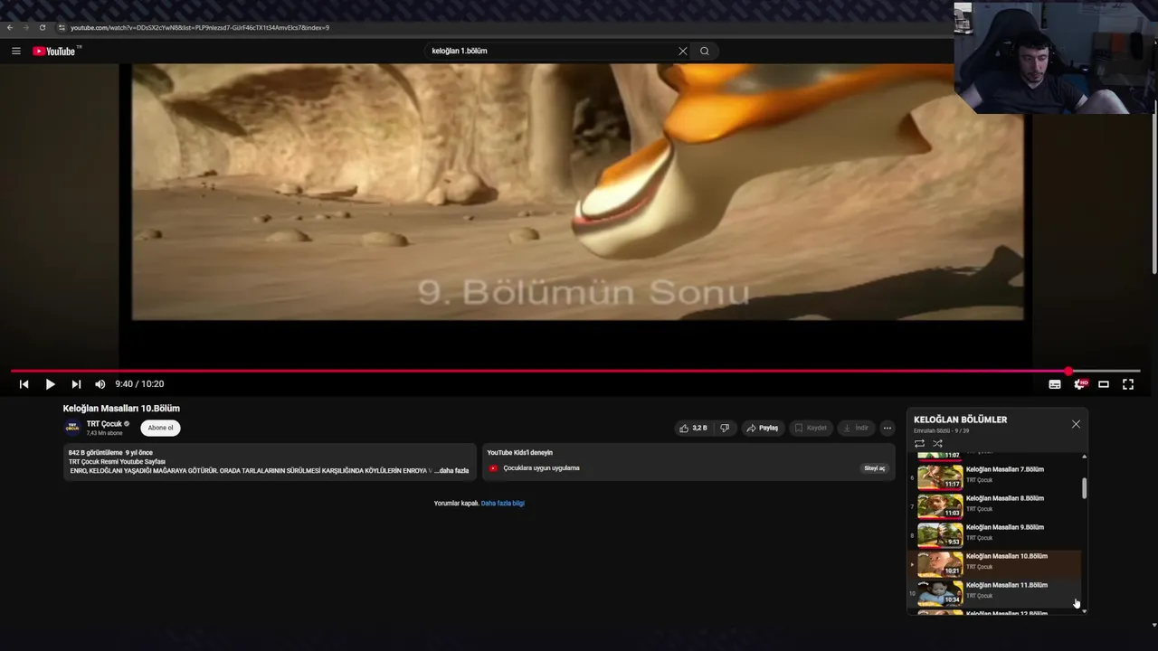Open the TRT Çocuk channel avatar
1158x651 pixels.
point(72,428)
